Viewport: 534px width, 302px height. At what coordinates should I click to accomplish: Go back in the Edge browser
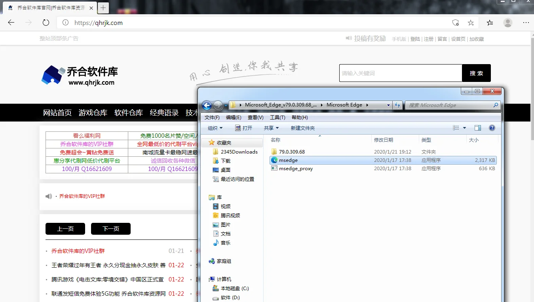coord(11,23)
